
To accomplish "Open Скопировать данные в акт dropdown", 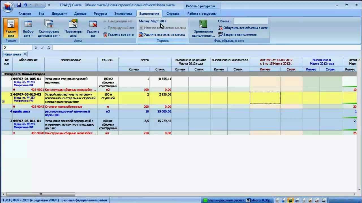I will click(x=49, y=28).
